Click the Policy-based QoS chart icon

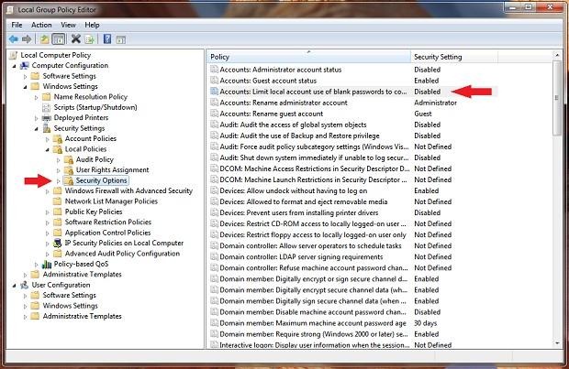click(x=47, y=265)
